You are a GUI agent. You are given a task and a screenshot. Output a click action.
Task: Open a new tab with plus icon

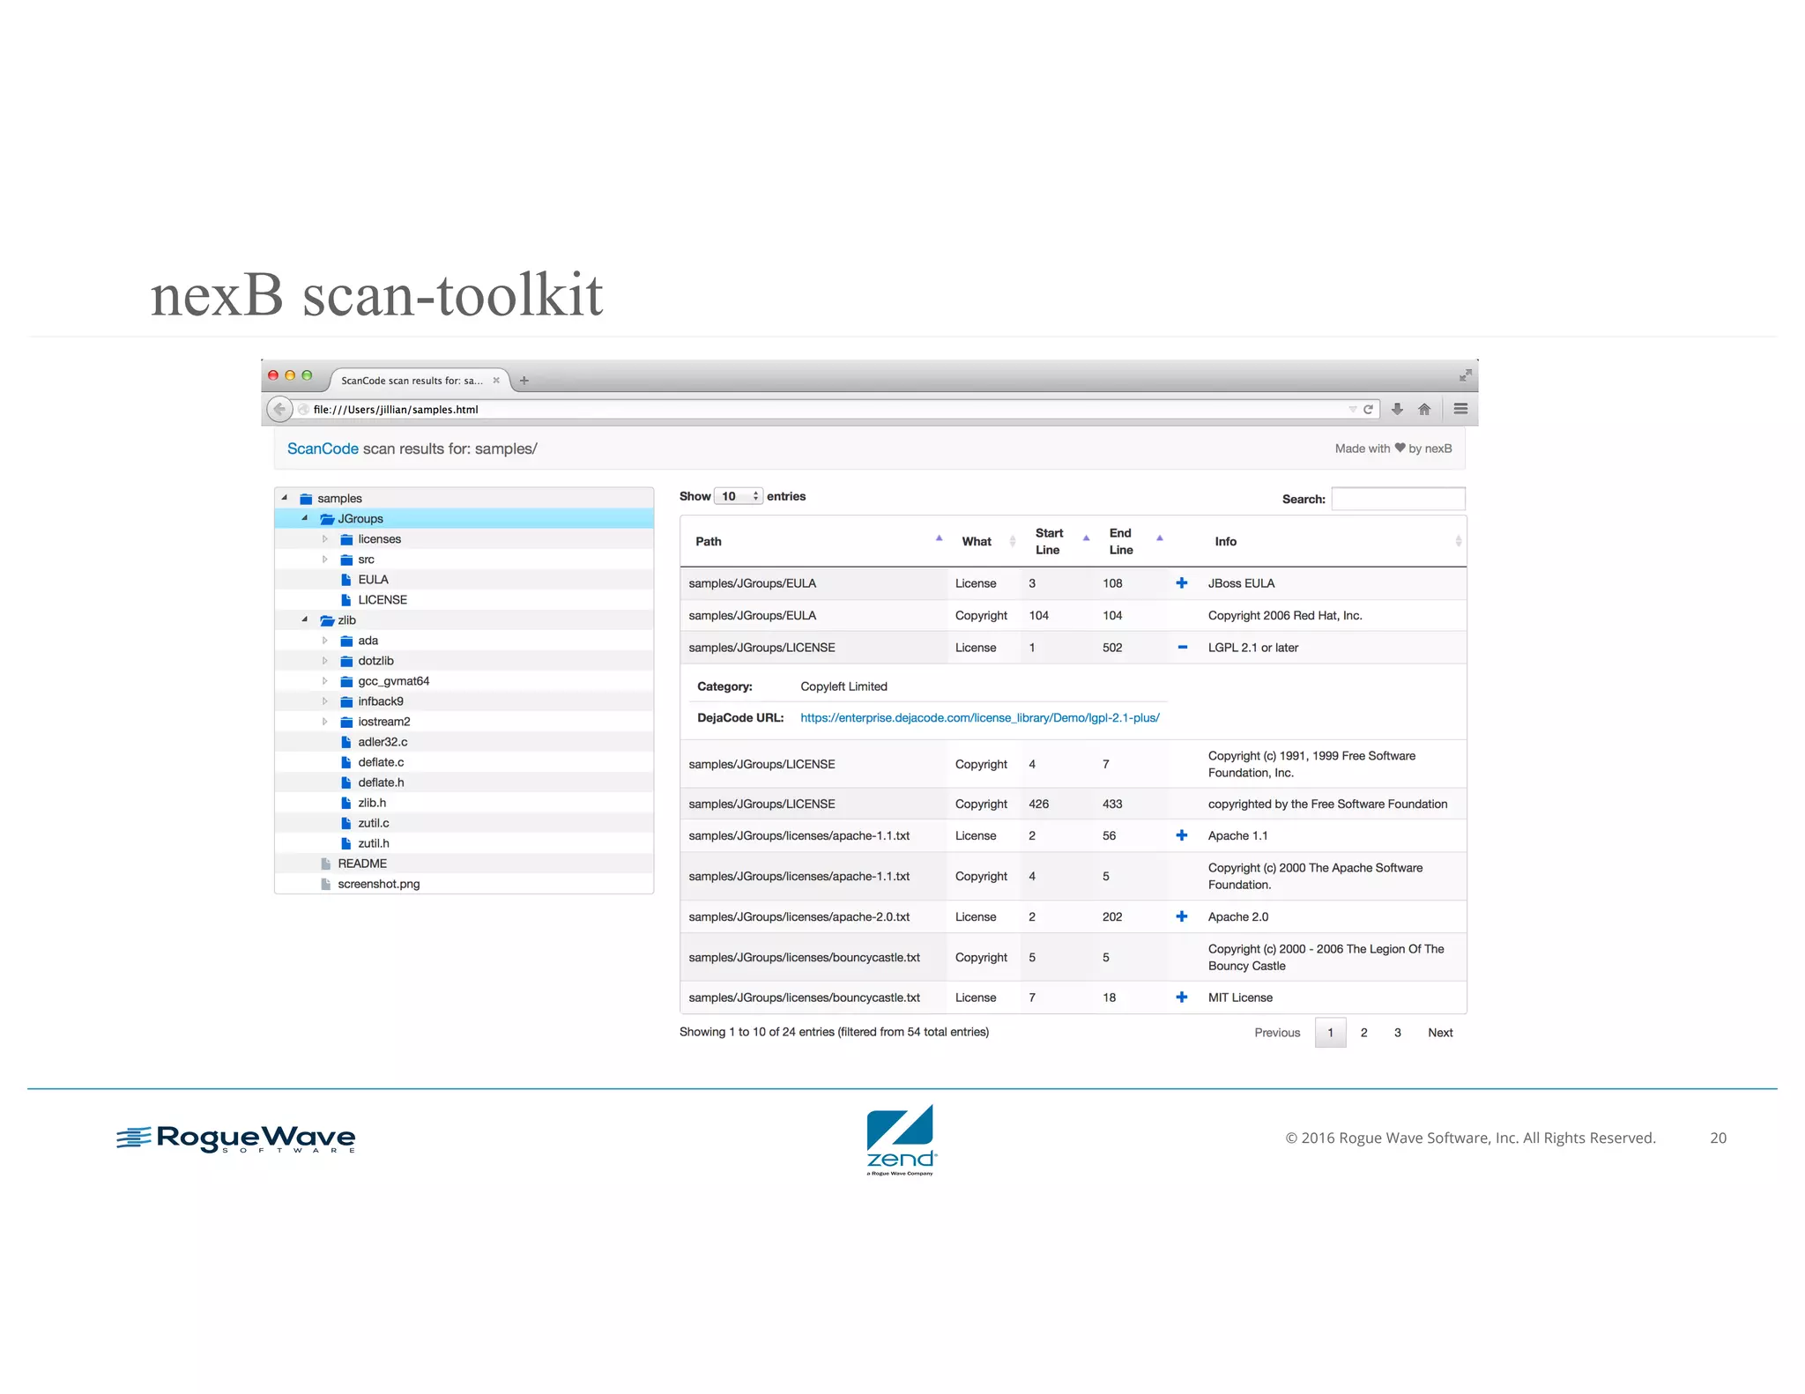(524, 381)
